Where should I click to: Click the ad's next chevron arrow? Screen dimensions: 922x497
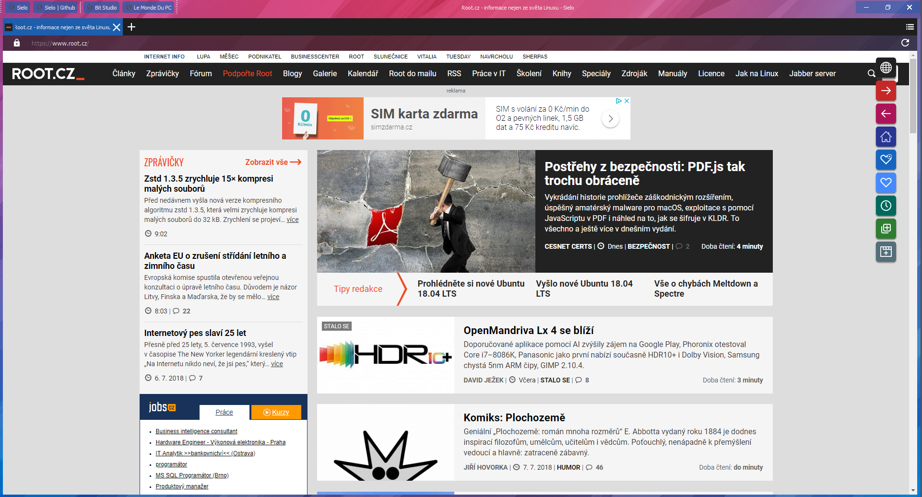pyautogui.click(x=610, y=118)
